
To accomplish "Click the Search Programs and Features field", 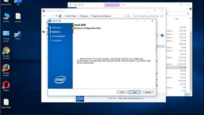I will pos(148,16).
